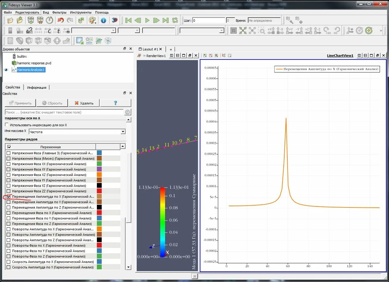389x282 pixels.
Task: Set view direction to +X
Action: (x=271, y=30)
